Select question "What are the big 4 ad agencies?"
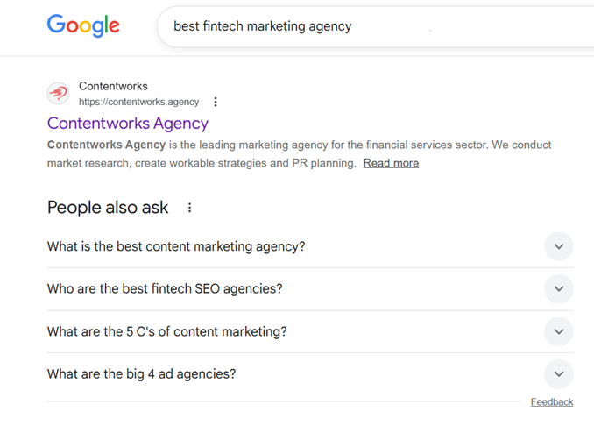 click(x=141, y=374)
